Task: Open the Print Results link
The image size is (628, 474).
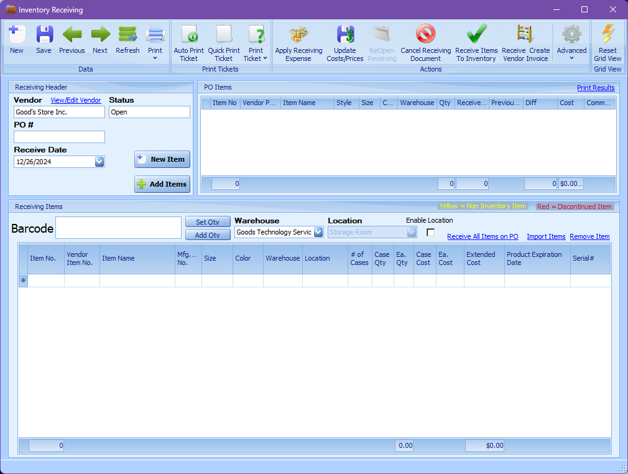Action: pyautogui.click(x=596, y=87)
